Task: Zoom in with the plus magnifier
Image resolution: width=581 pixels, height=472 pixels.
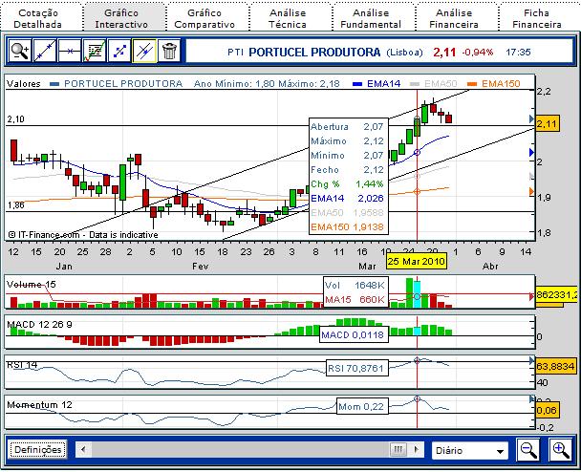Action: point(561,450)
